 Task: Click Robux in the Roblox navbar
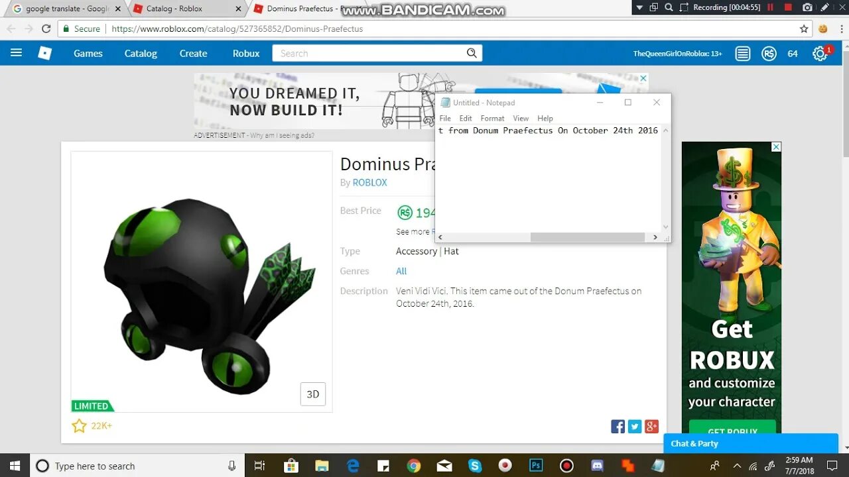point(246,54)
